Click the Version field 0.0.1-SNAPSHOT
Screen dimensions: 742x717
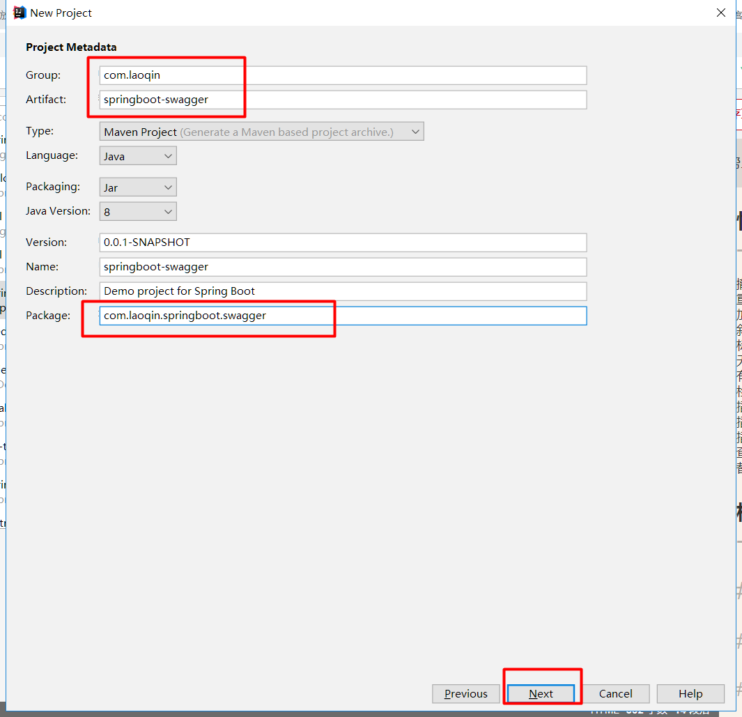(343, 242)
